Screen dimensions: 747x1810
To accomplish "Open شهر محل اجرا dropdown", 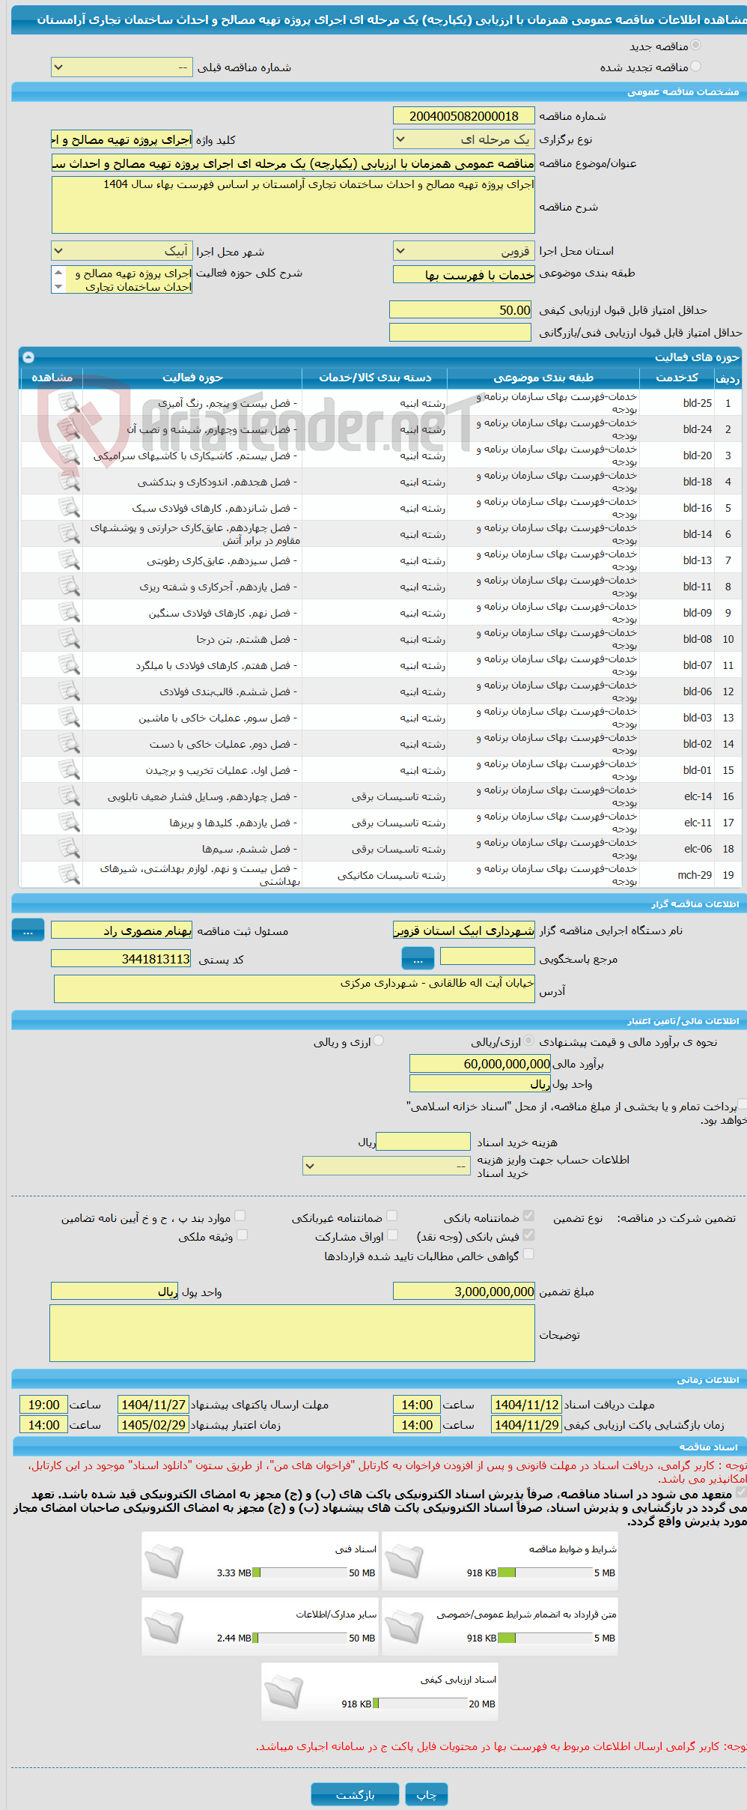I will [x=122, y=251].
